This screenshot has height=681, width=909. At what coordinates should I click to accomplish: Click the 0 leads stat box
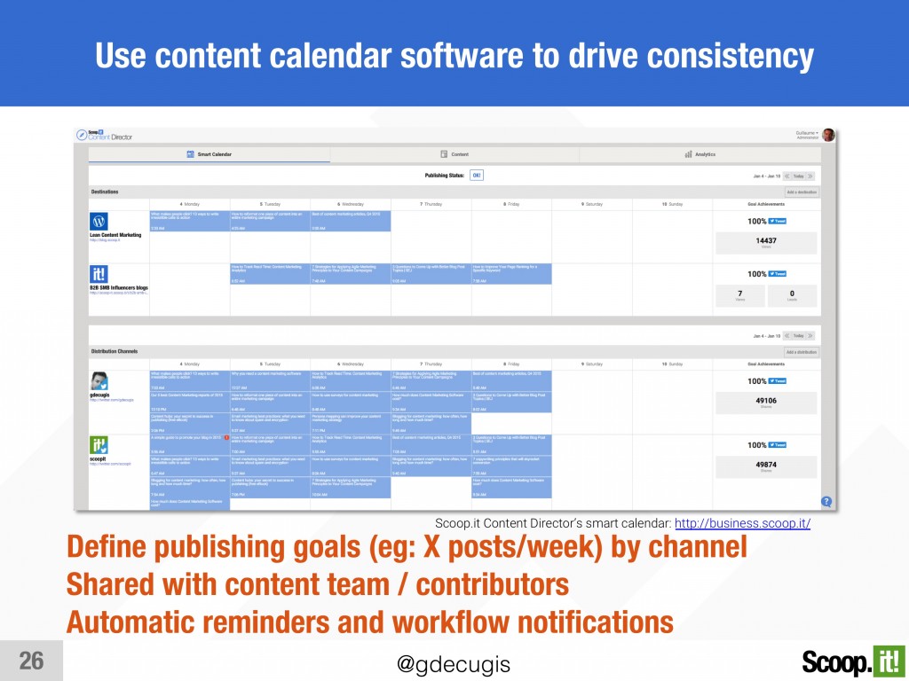coord(792,296)
